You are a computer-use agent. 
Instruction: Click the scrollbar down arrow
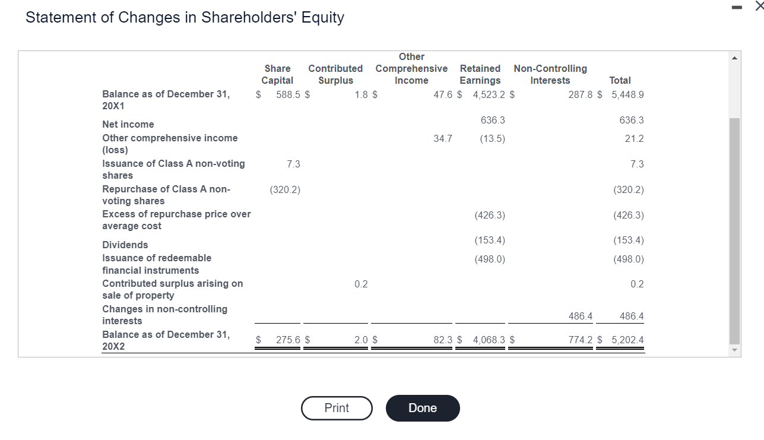[x=735, y=350]
